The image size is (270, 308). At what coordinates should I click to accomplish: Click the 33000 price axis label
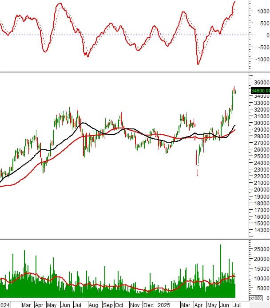click(x=262, y=103)
